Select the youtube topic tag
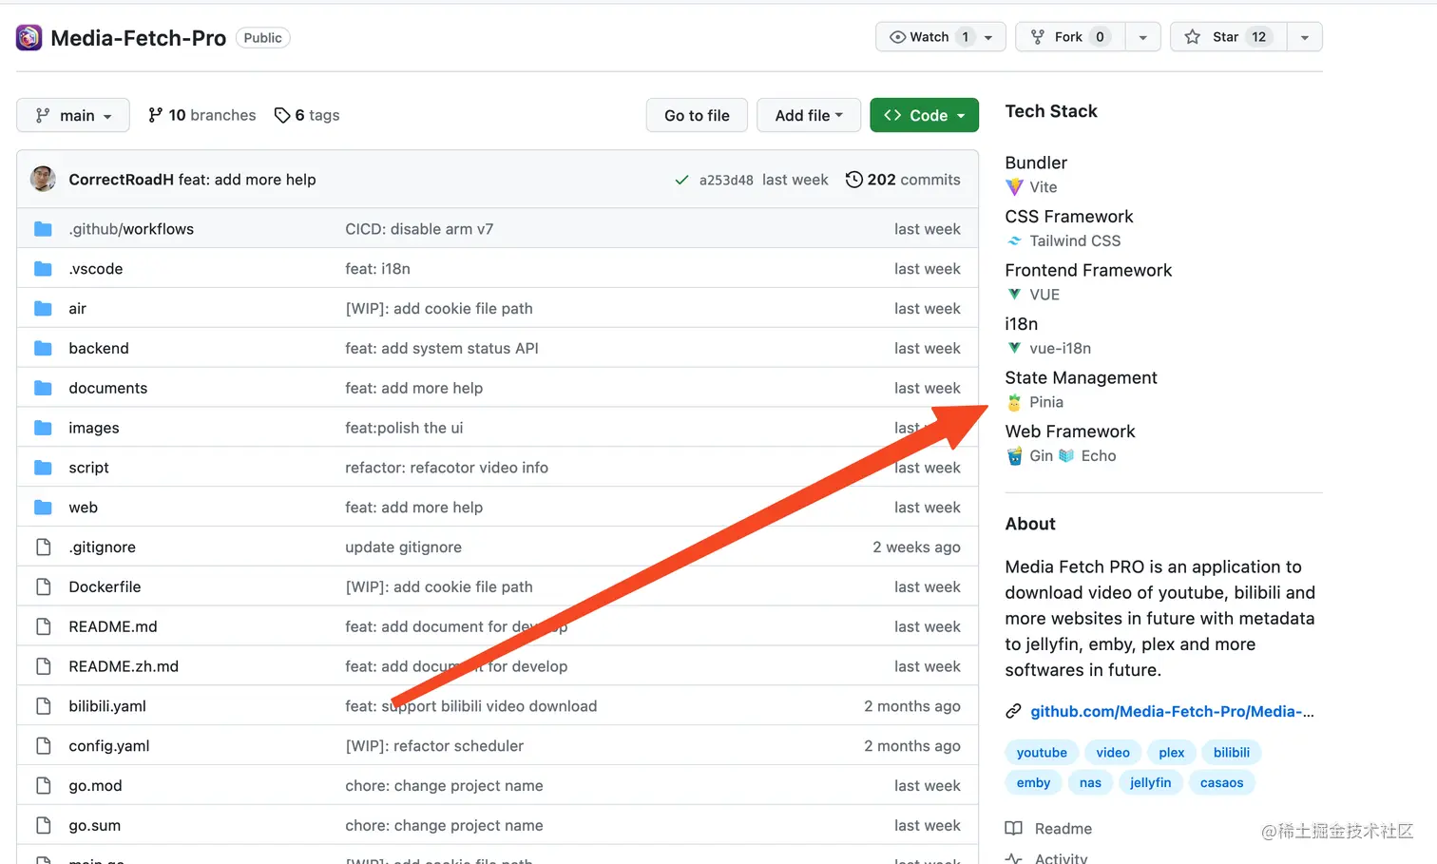The width and height of the screenshot is (1437, 864). click(x=1042, y=753)
